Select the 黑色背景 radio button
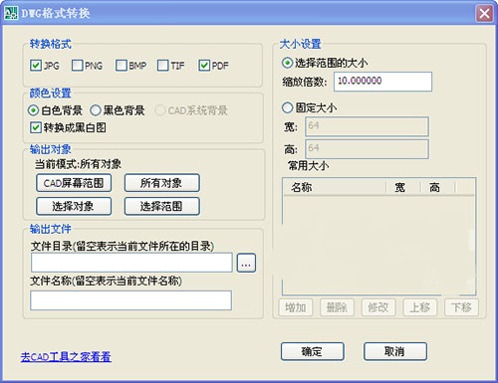 tap(96, 110)
